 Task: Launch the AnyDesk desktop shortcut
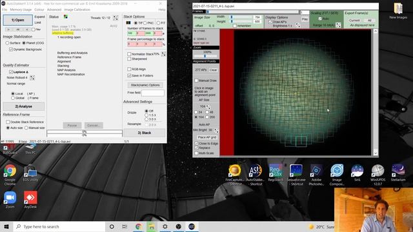[x=30, y=200]
